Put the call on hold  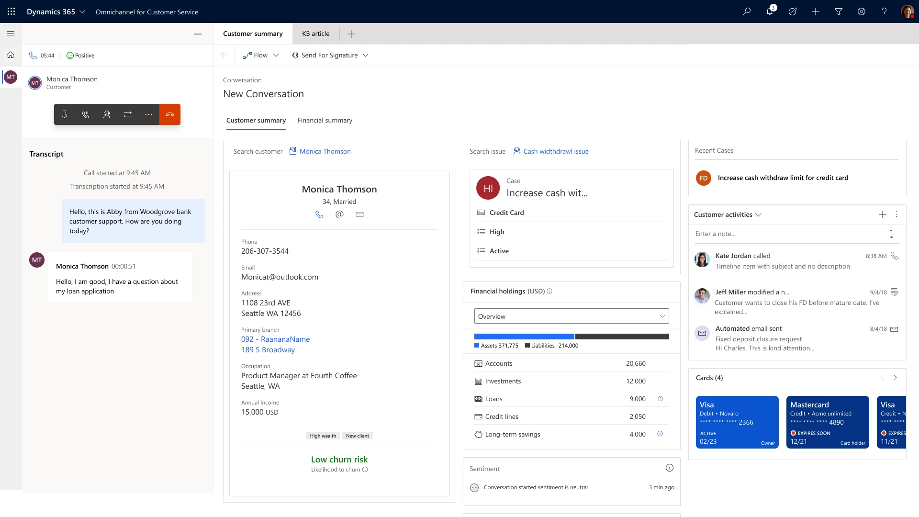click(86, 114)
